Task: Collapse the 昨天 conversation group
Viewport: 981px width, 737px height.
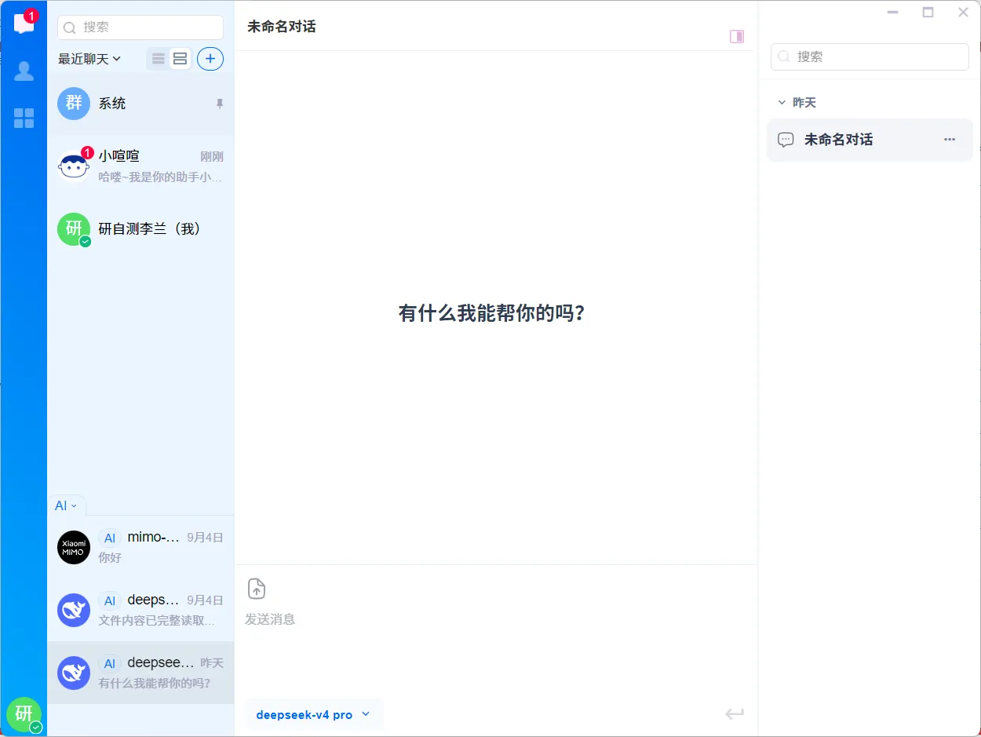Action: pyautogui.click(x=797, y=103)
